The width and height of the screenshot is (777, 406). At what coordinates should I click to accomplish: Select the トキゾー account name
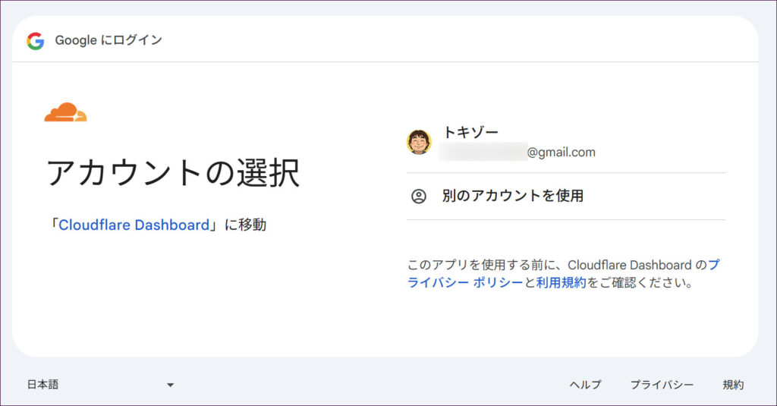(470, 133)
